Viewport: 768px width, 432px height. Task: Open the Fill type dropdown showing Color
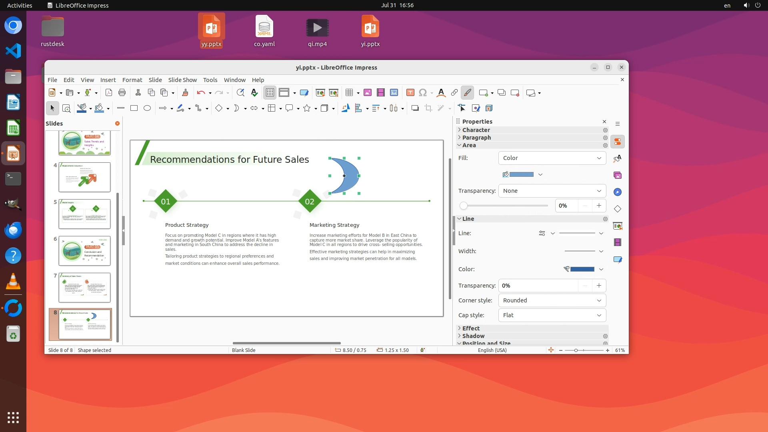(x=552, y=158)
